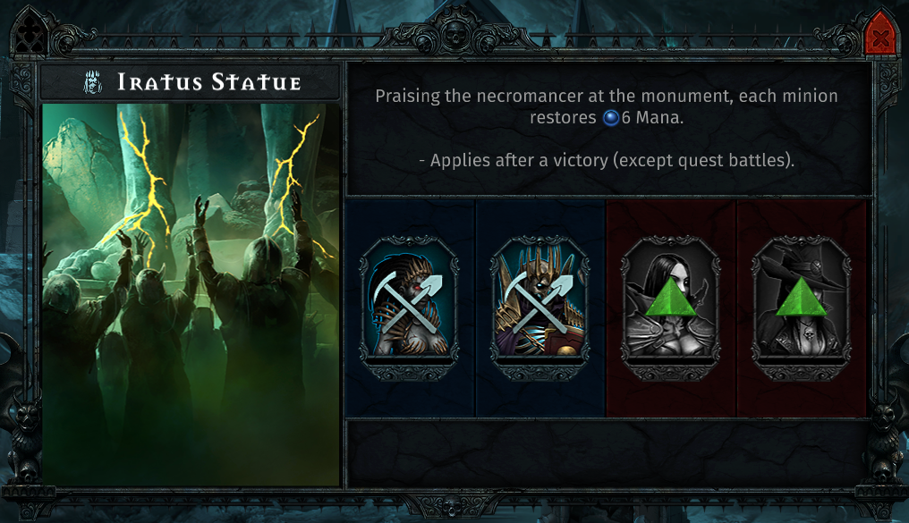Click the triple skull ornament at top center
This screenshot has height=523, width=909.
click(455, 34)
